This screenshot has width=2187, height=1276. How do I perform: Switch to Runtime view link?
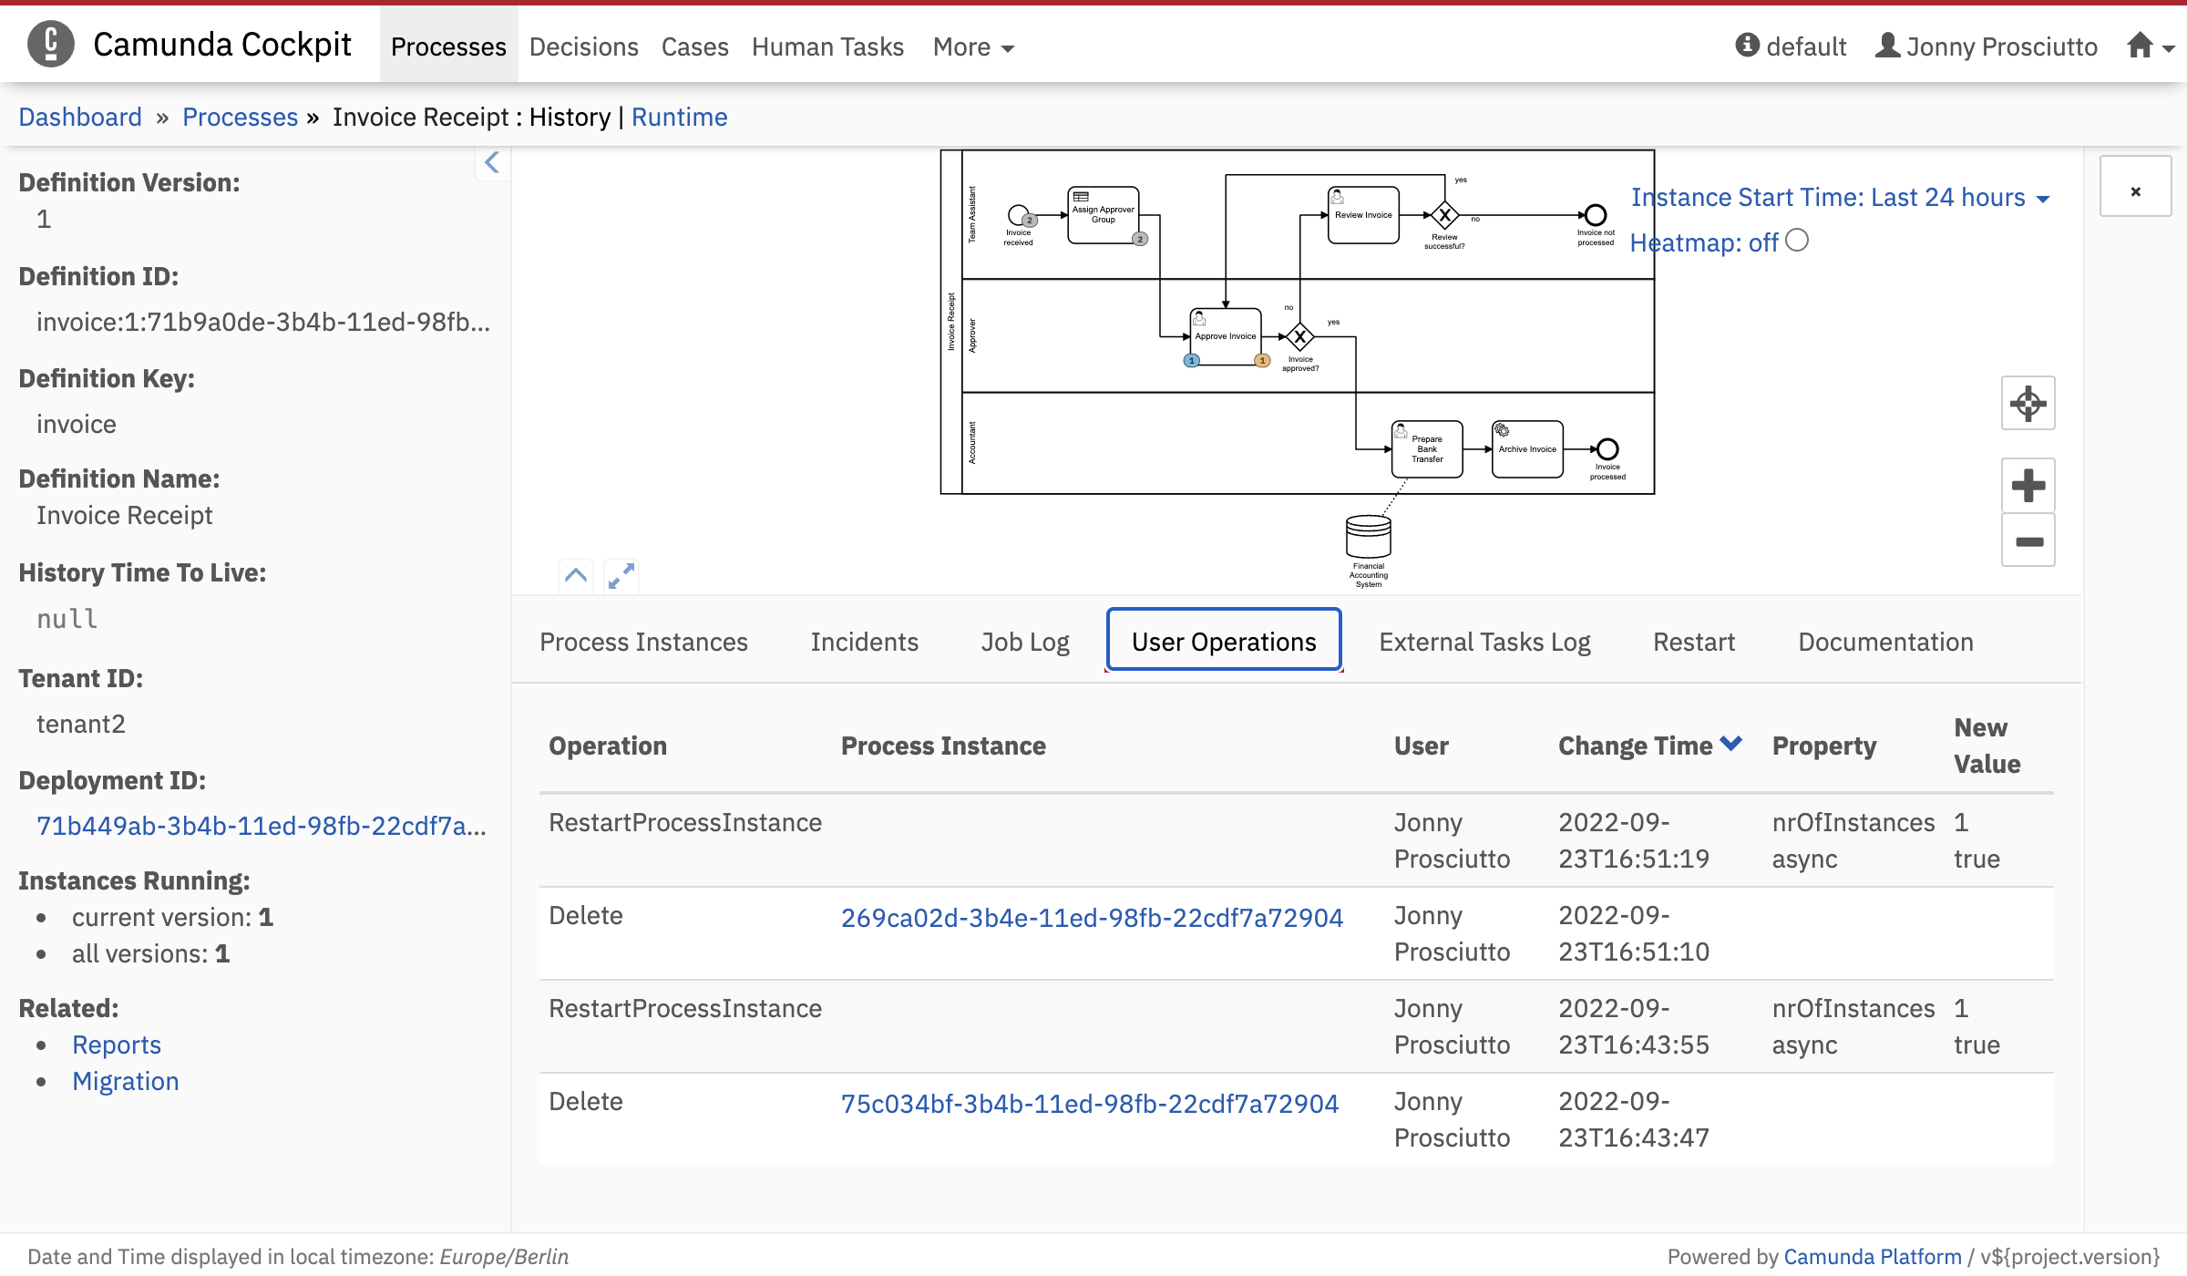(x=679, y=117)
